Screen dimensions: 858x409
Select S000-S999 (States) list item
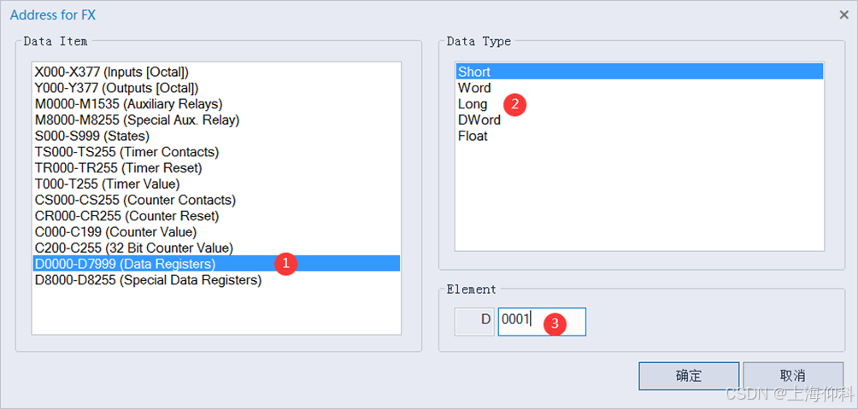pos(92,136)
